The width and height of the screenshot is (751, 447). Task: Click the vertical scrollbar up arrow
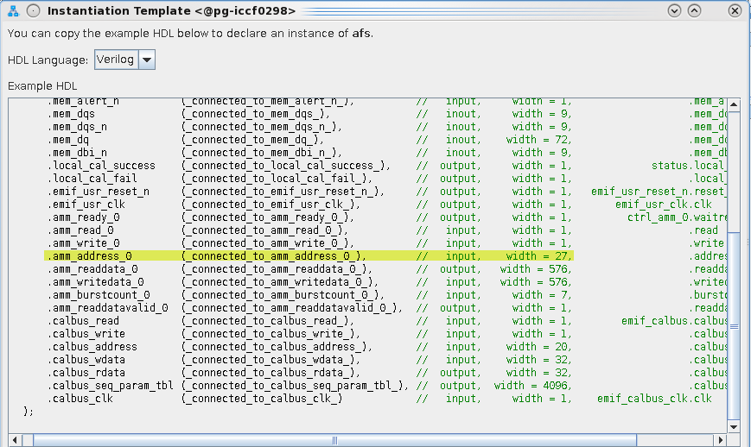[734, 106]
